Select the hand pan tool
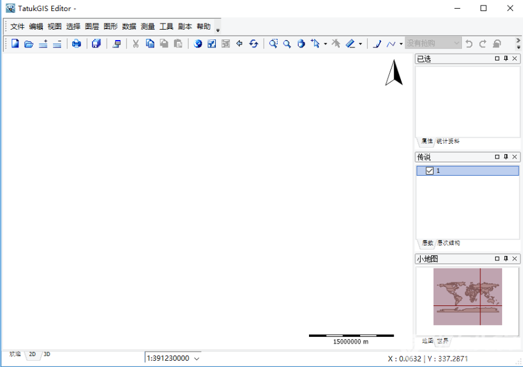 (x=301, y=43)
